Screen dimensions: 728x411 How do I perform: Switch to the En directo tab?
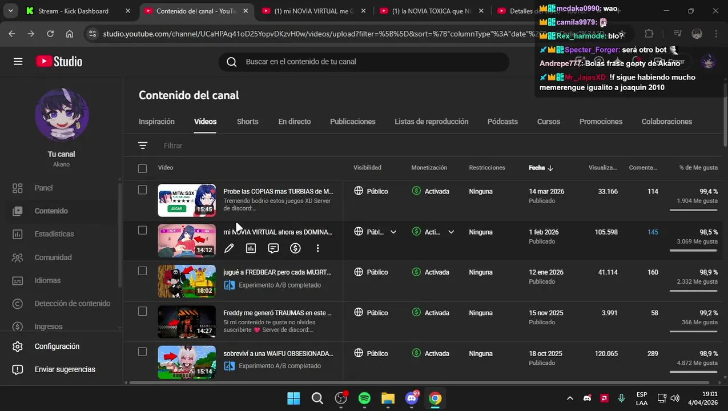[295, 122]
